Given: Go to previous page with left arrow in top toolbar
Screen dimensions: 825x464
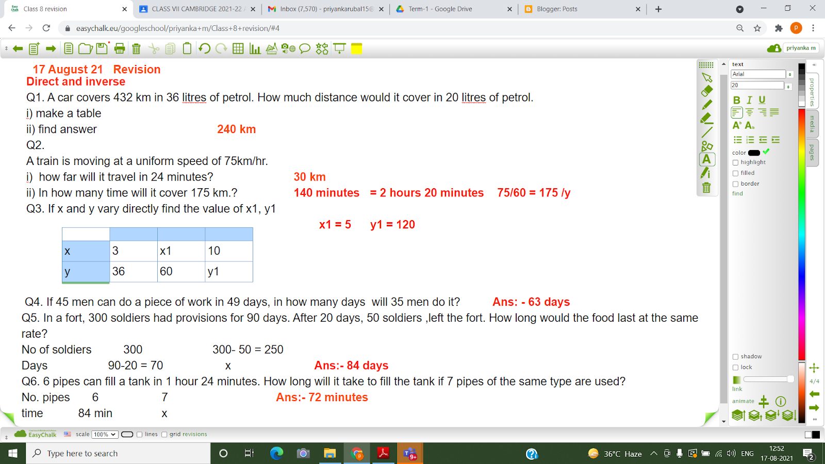Looking at the screenshot, I should pyautogui.click(x=18, y=48).
